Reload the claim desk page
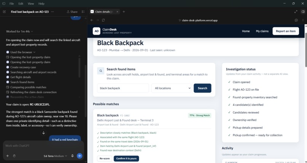This screenshot has width=307, height=163. pos(103,20)
